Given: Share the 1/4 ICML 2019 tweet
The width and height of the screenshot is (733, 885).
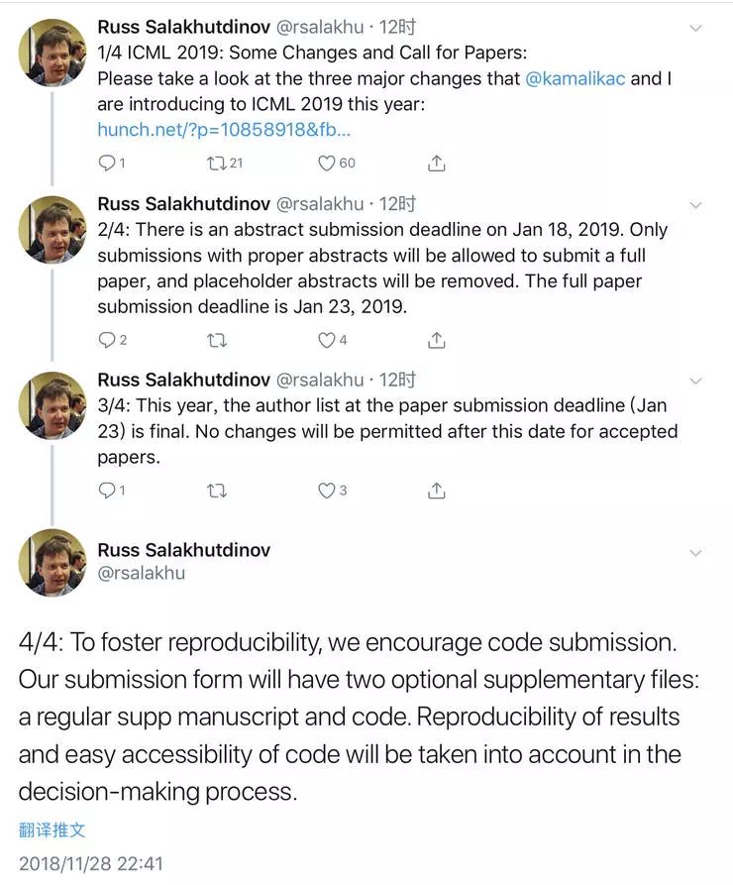Looking at the screenshot, I should [x=436, y=163].
